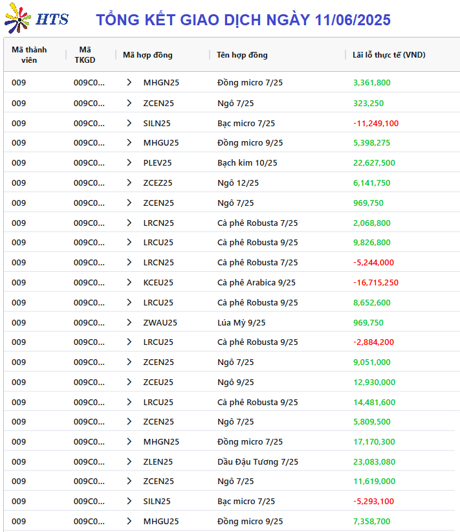Image resolution: width=460 pixels, height=532 pixels.
Task: Sort by the Mã TKGD column header
Action: [85, 54]
